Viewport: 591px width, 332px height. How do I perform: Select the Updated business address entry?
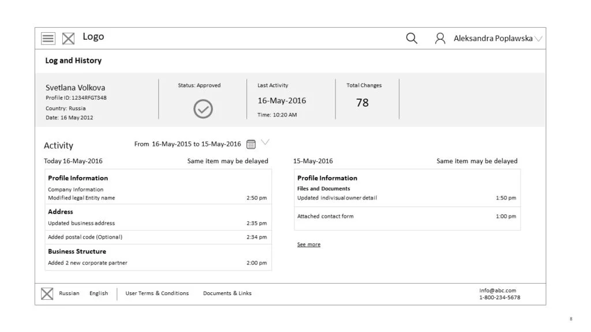[x=158, y=223]
